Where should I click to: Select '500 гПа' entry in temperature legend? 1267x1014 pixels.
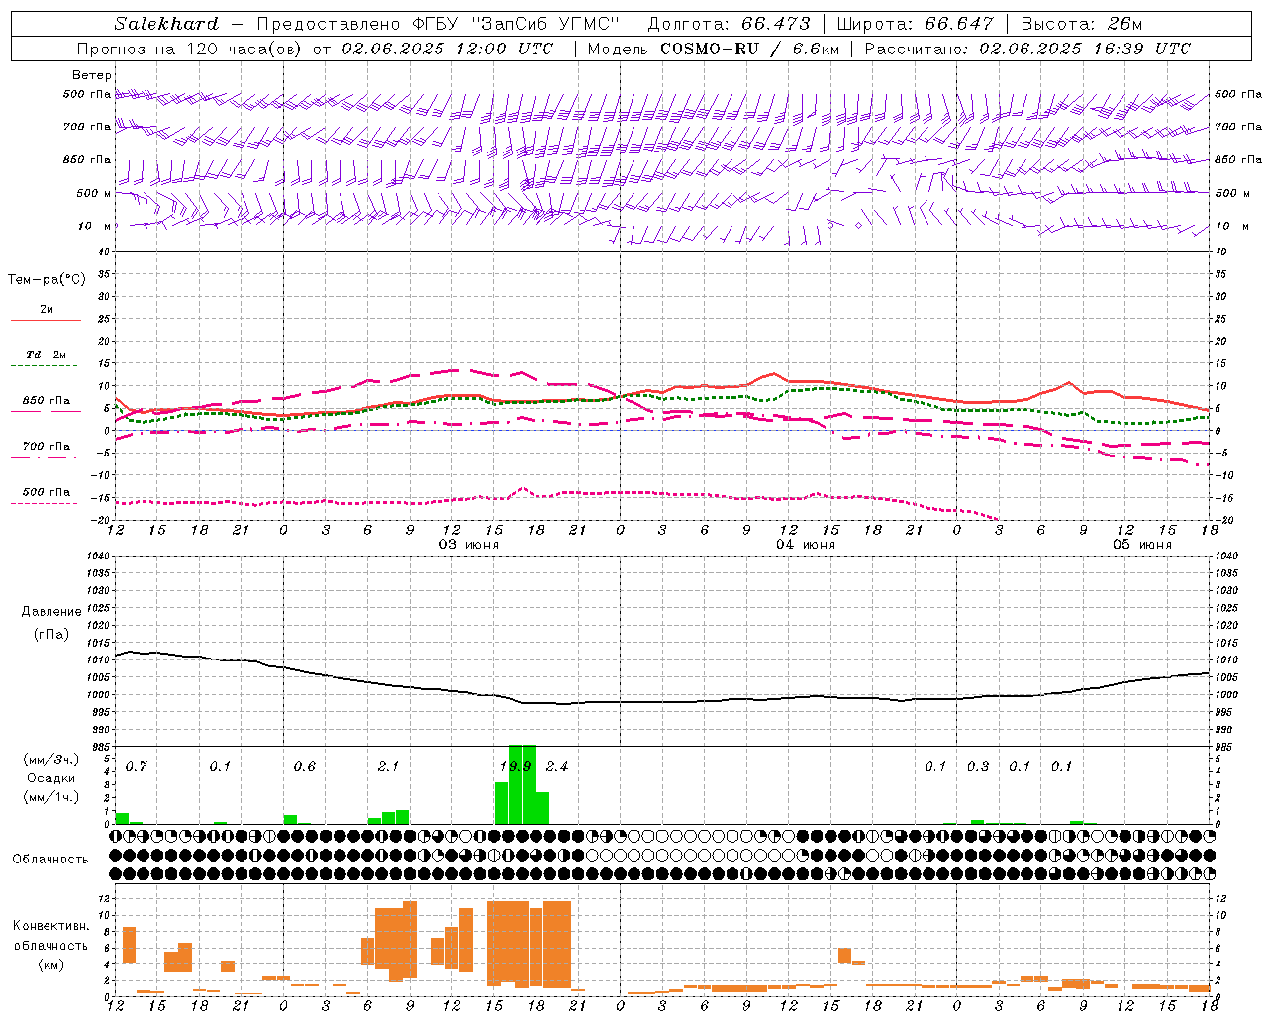[47, 492]
